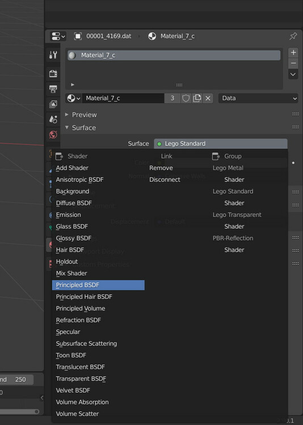Select Shader under PBR-Reflection group

click(234, 250)
